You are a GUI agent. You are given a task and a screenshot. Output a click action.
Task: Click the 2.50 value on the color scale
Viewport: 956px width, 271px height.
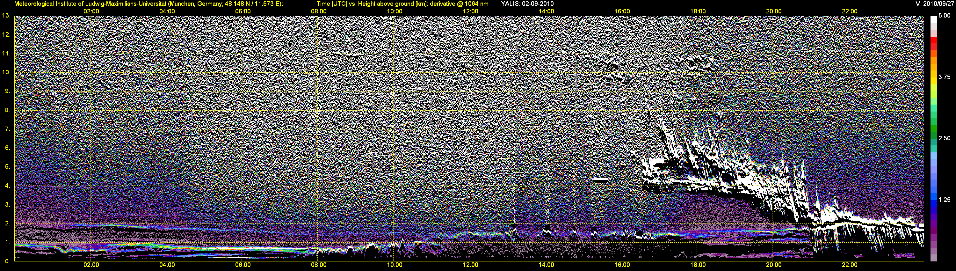(x=945, y=138)
